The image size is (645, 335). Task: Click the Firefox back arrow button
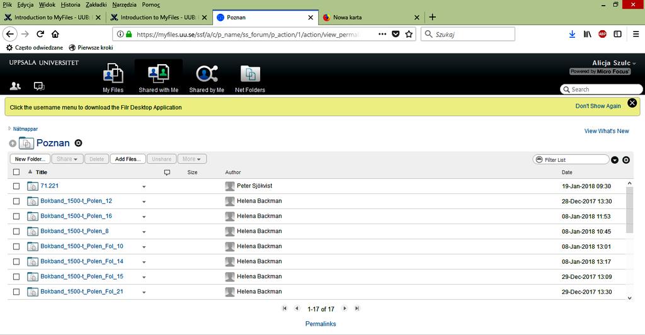coord(10,34)
